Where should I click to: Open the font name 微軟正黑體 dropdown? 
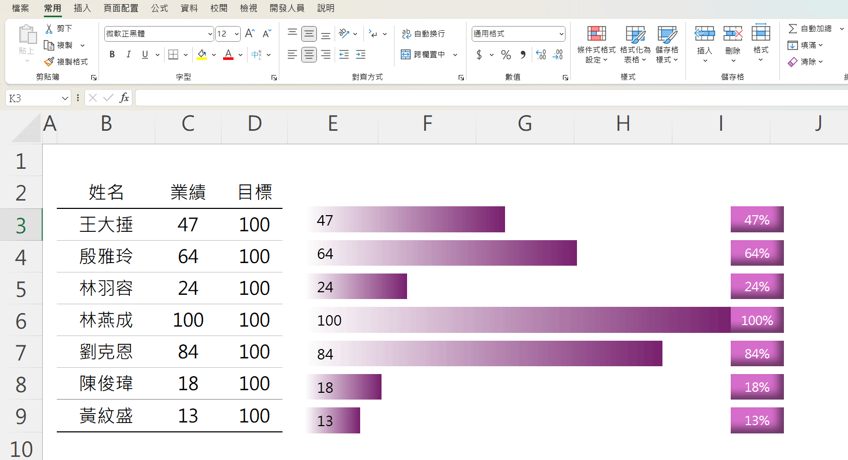[210, 34]
